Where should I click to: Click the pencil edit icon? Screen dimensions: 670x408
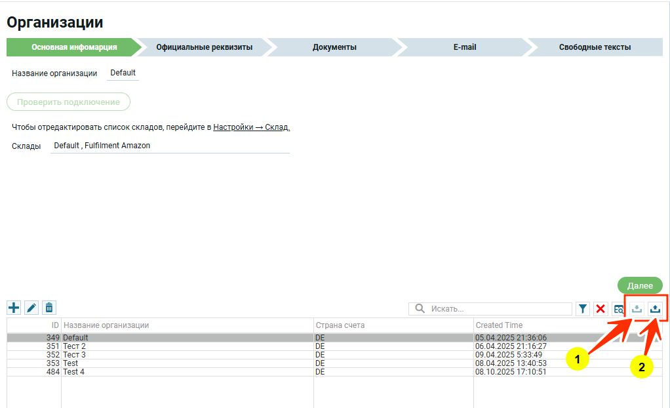point(31,307)
